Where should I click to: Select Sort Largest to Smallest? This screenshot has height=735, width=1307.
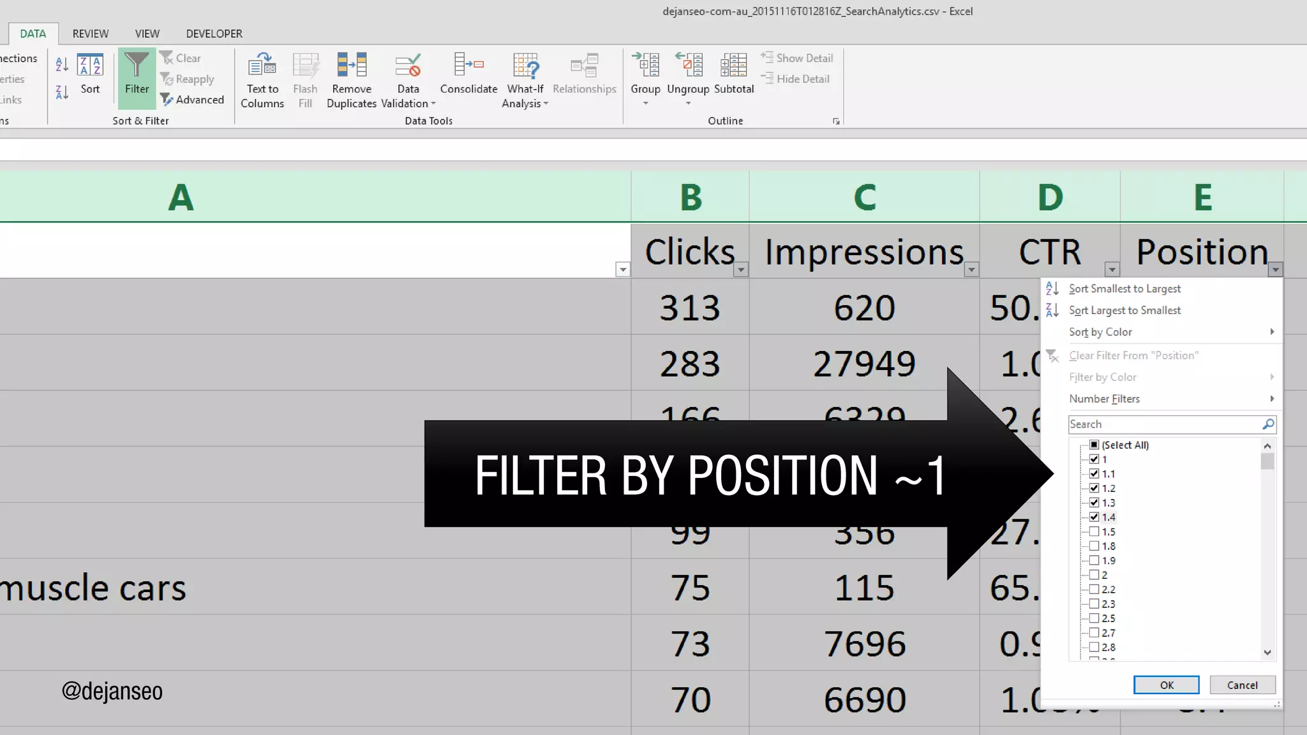[1124, 310]
